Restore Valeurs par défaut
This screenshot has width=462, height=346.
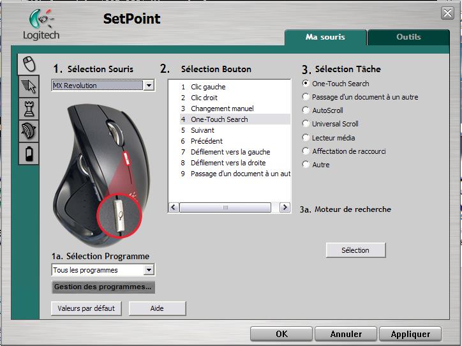86,308
